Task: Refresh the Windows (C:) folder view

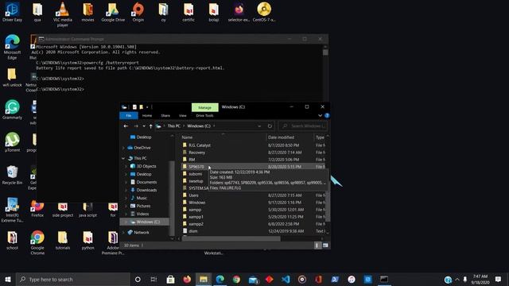Action: [x=270, y=126]
